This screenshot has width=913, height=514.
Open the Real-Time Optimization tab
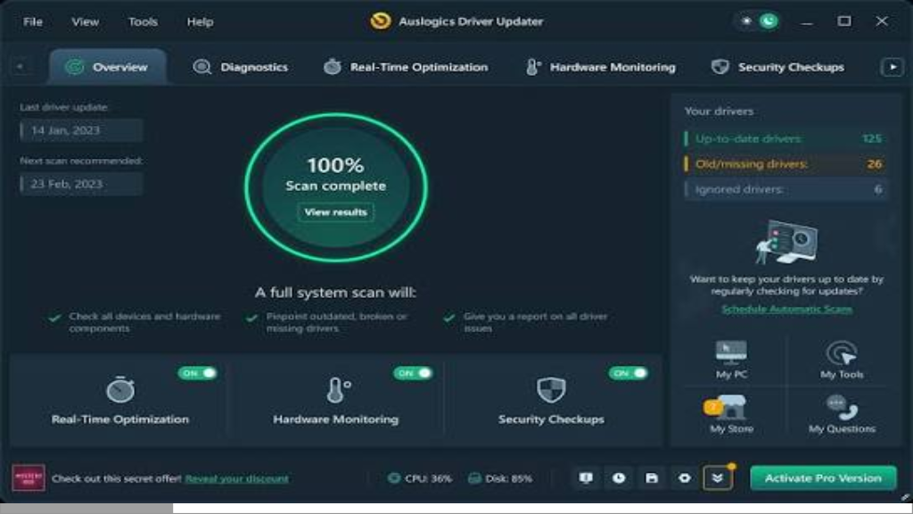click(406, 67)
